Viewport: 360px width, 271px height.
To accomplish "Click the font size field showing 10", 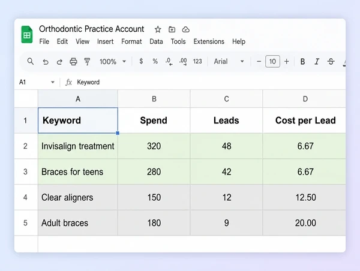I will point(272,61).
